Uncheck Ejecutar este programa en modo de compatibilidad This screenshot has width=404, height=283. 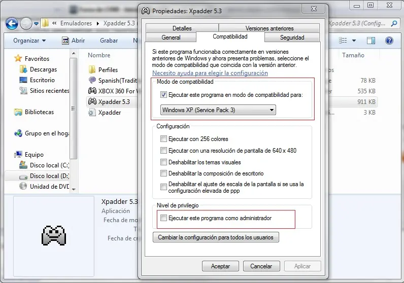coord(163,95)
